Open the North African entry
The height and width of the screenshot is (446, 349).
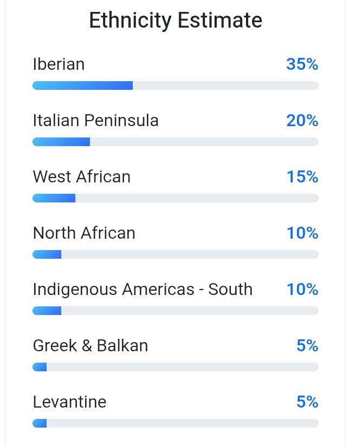84,233
